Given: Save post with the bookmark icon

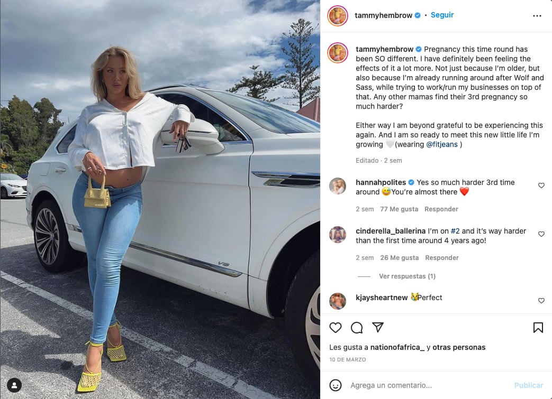Looking at the screenshot, I should tap(538, 328).
